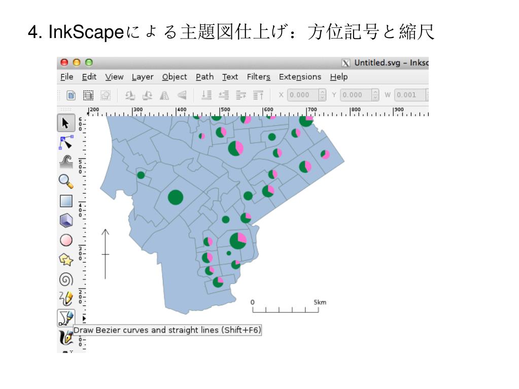Decrease the X value with stepper down
This screenshot has height=389, width=519.
tap(322, 98)
